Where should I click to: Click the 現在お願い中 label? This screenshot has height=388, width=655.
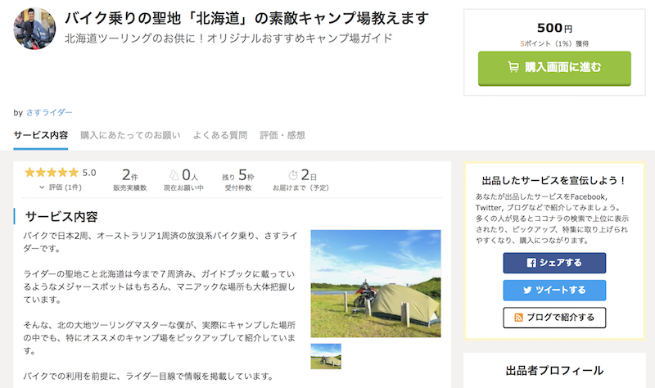[183, 188]
